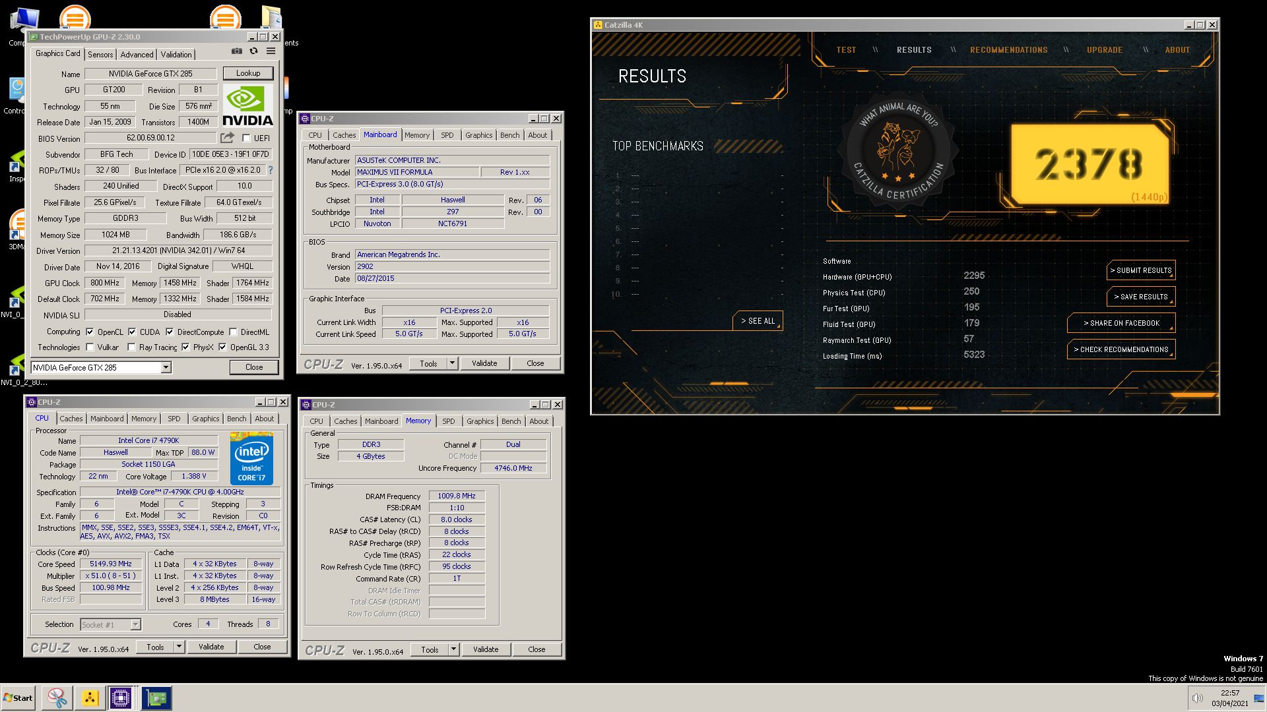Click the DRAM Frequency value 1009.8 MHz

pyautogui.click(x=457, y=496)
